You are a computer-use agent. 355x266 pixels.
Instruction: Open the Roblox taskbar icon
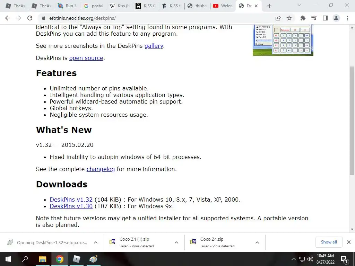[77, 259]
